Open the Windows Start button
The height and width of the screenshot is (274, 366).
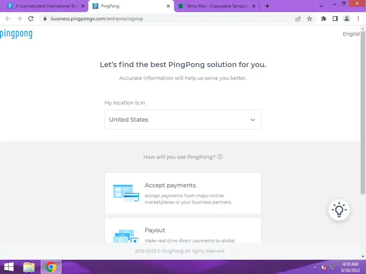[x=9, y=267]
